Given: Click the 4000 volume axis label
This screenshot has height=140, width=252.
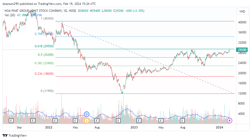Looking at the screenshot, I should 241,114.
